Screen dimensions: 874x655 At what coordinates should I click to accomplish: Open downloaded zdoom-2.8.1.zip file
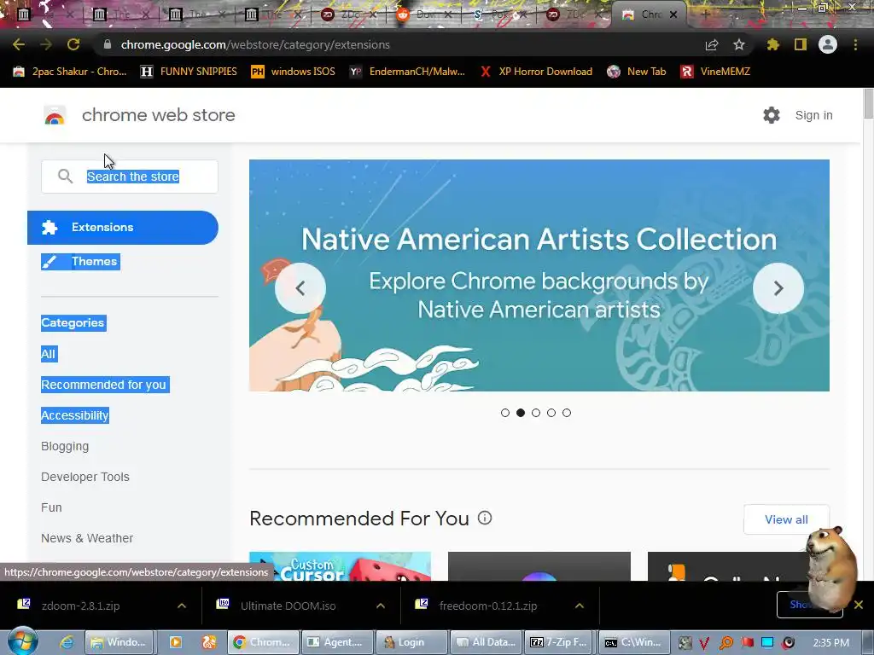(81, 606)
